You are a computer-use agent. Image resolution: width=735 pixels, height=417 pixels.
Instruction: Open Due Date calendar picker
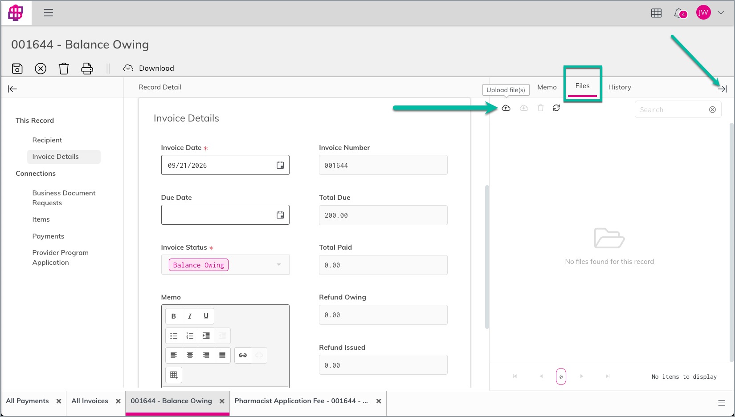point(280,215)
